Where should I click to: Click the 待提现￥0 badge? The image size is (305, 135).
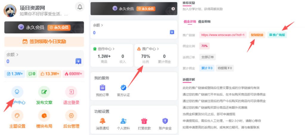[225, 68]
